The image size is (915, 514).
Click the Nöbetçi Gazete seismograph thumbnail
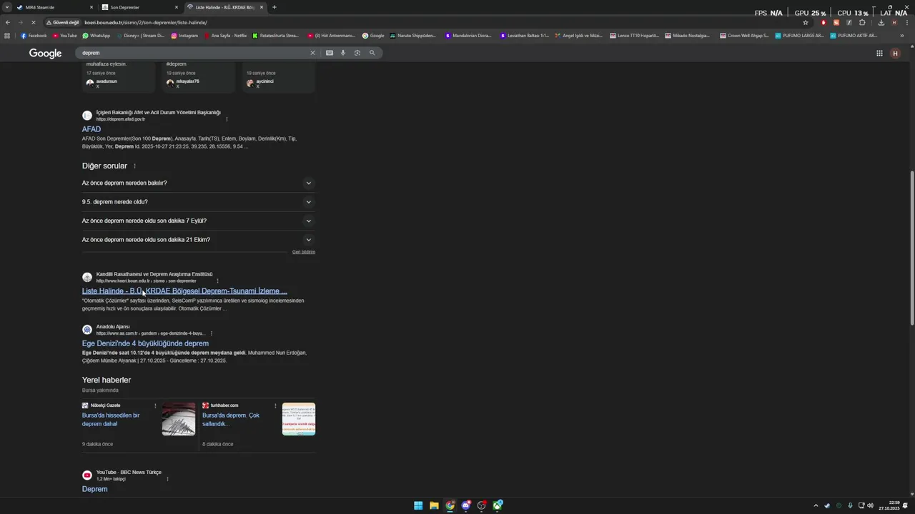coord(179,419)
